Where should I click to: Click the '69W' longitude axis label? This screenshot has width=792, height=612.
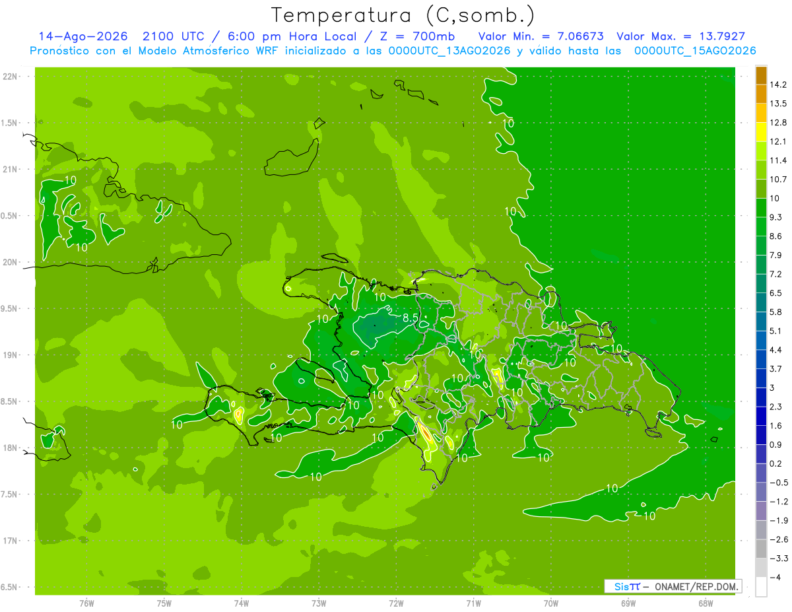tap(628, 603)
